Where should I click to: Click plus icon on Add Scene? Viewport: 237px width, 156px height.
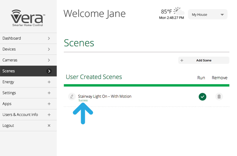tap(182, 60)
